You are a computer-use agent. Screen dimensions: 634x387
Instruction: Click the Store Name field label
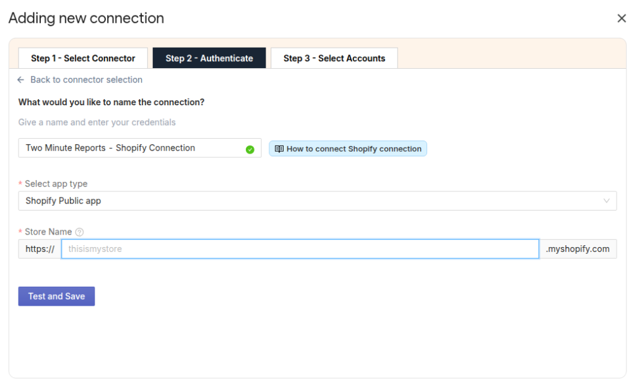click(48, 232)
